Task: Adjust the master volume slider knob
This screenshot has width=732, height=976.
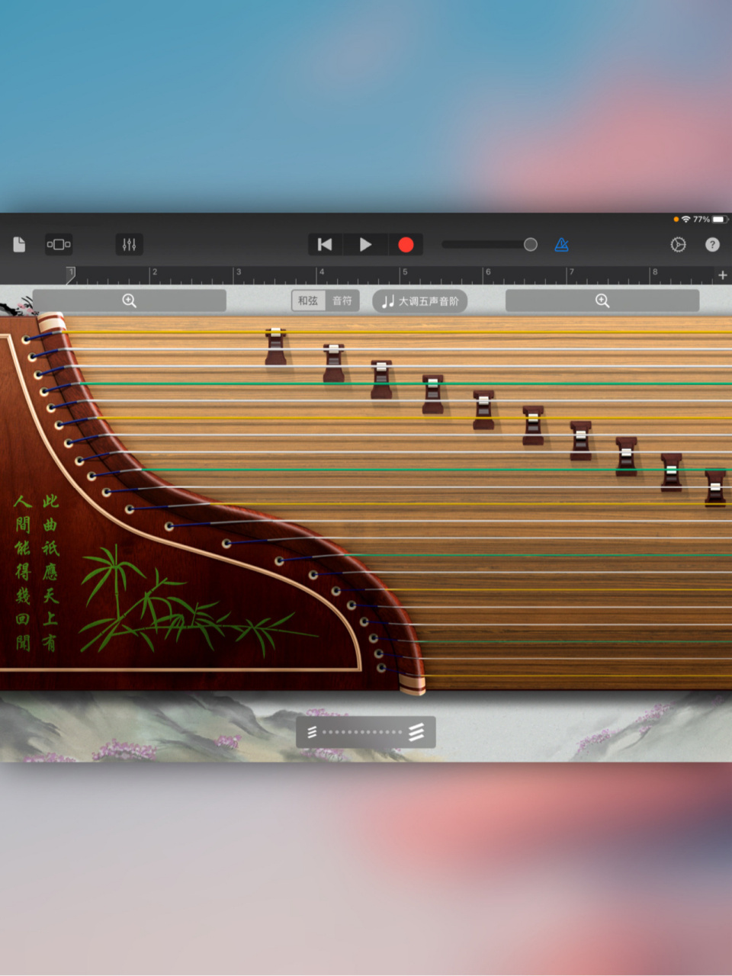Action: click(x=530, y=244)
